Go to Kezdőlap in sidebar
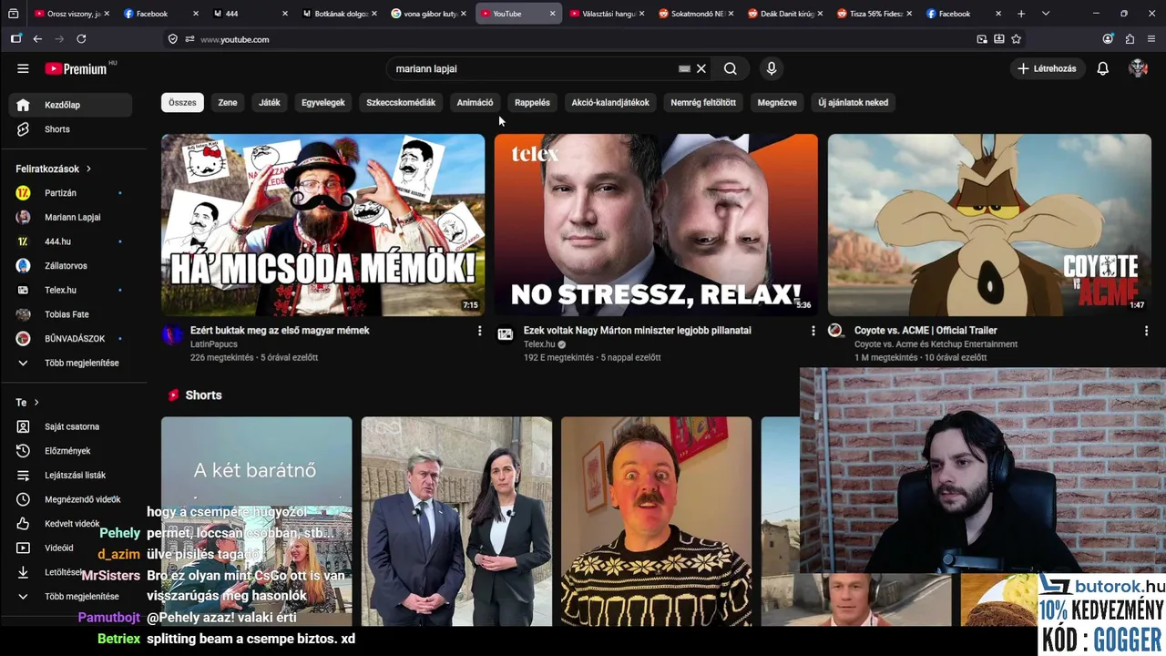This screenshot has height=656, width=1166. [x=71, y=105]
